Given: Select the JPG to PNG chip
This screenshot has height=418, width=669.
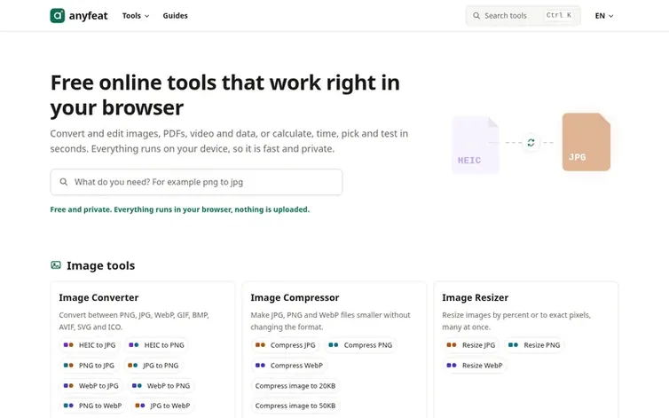Looking at the screenshot, I should [x=153, y=366].
